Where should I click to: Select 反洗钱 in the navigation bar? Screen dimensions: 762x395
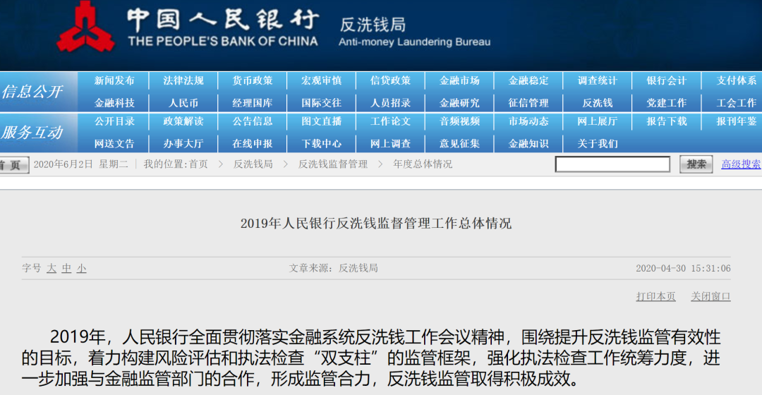[x=598, y=103]
